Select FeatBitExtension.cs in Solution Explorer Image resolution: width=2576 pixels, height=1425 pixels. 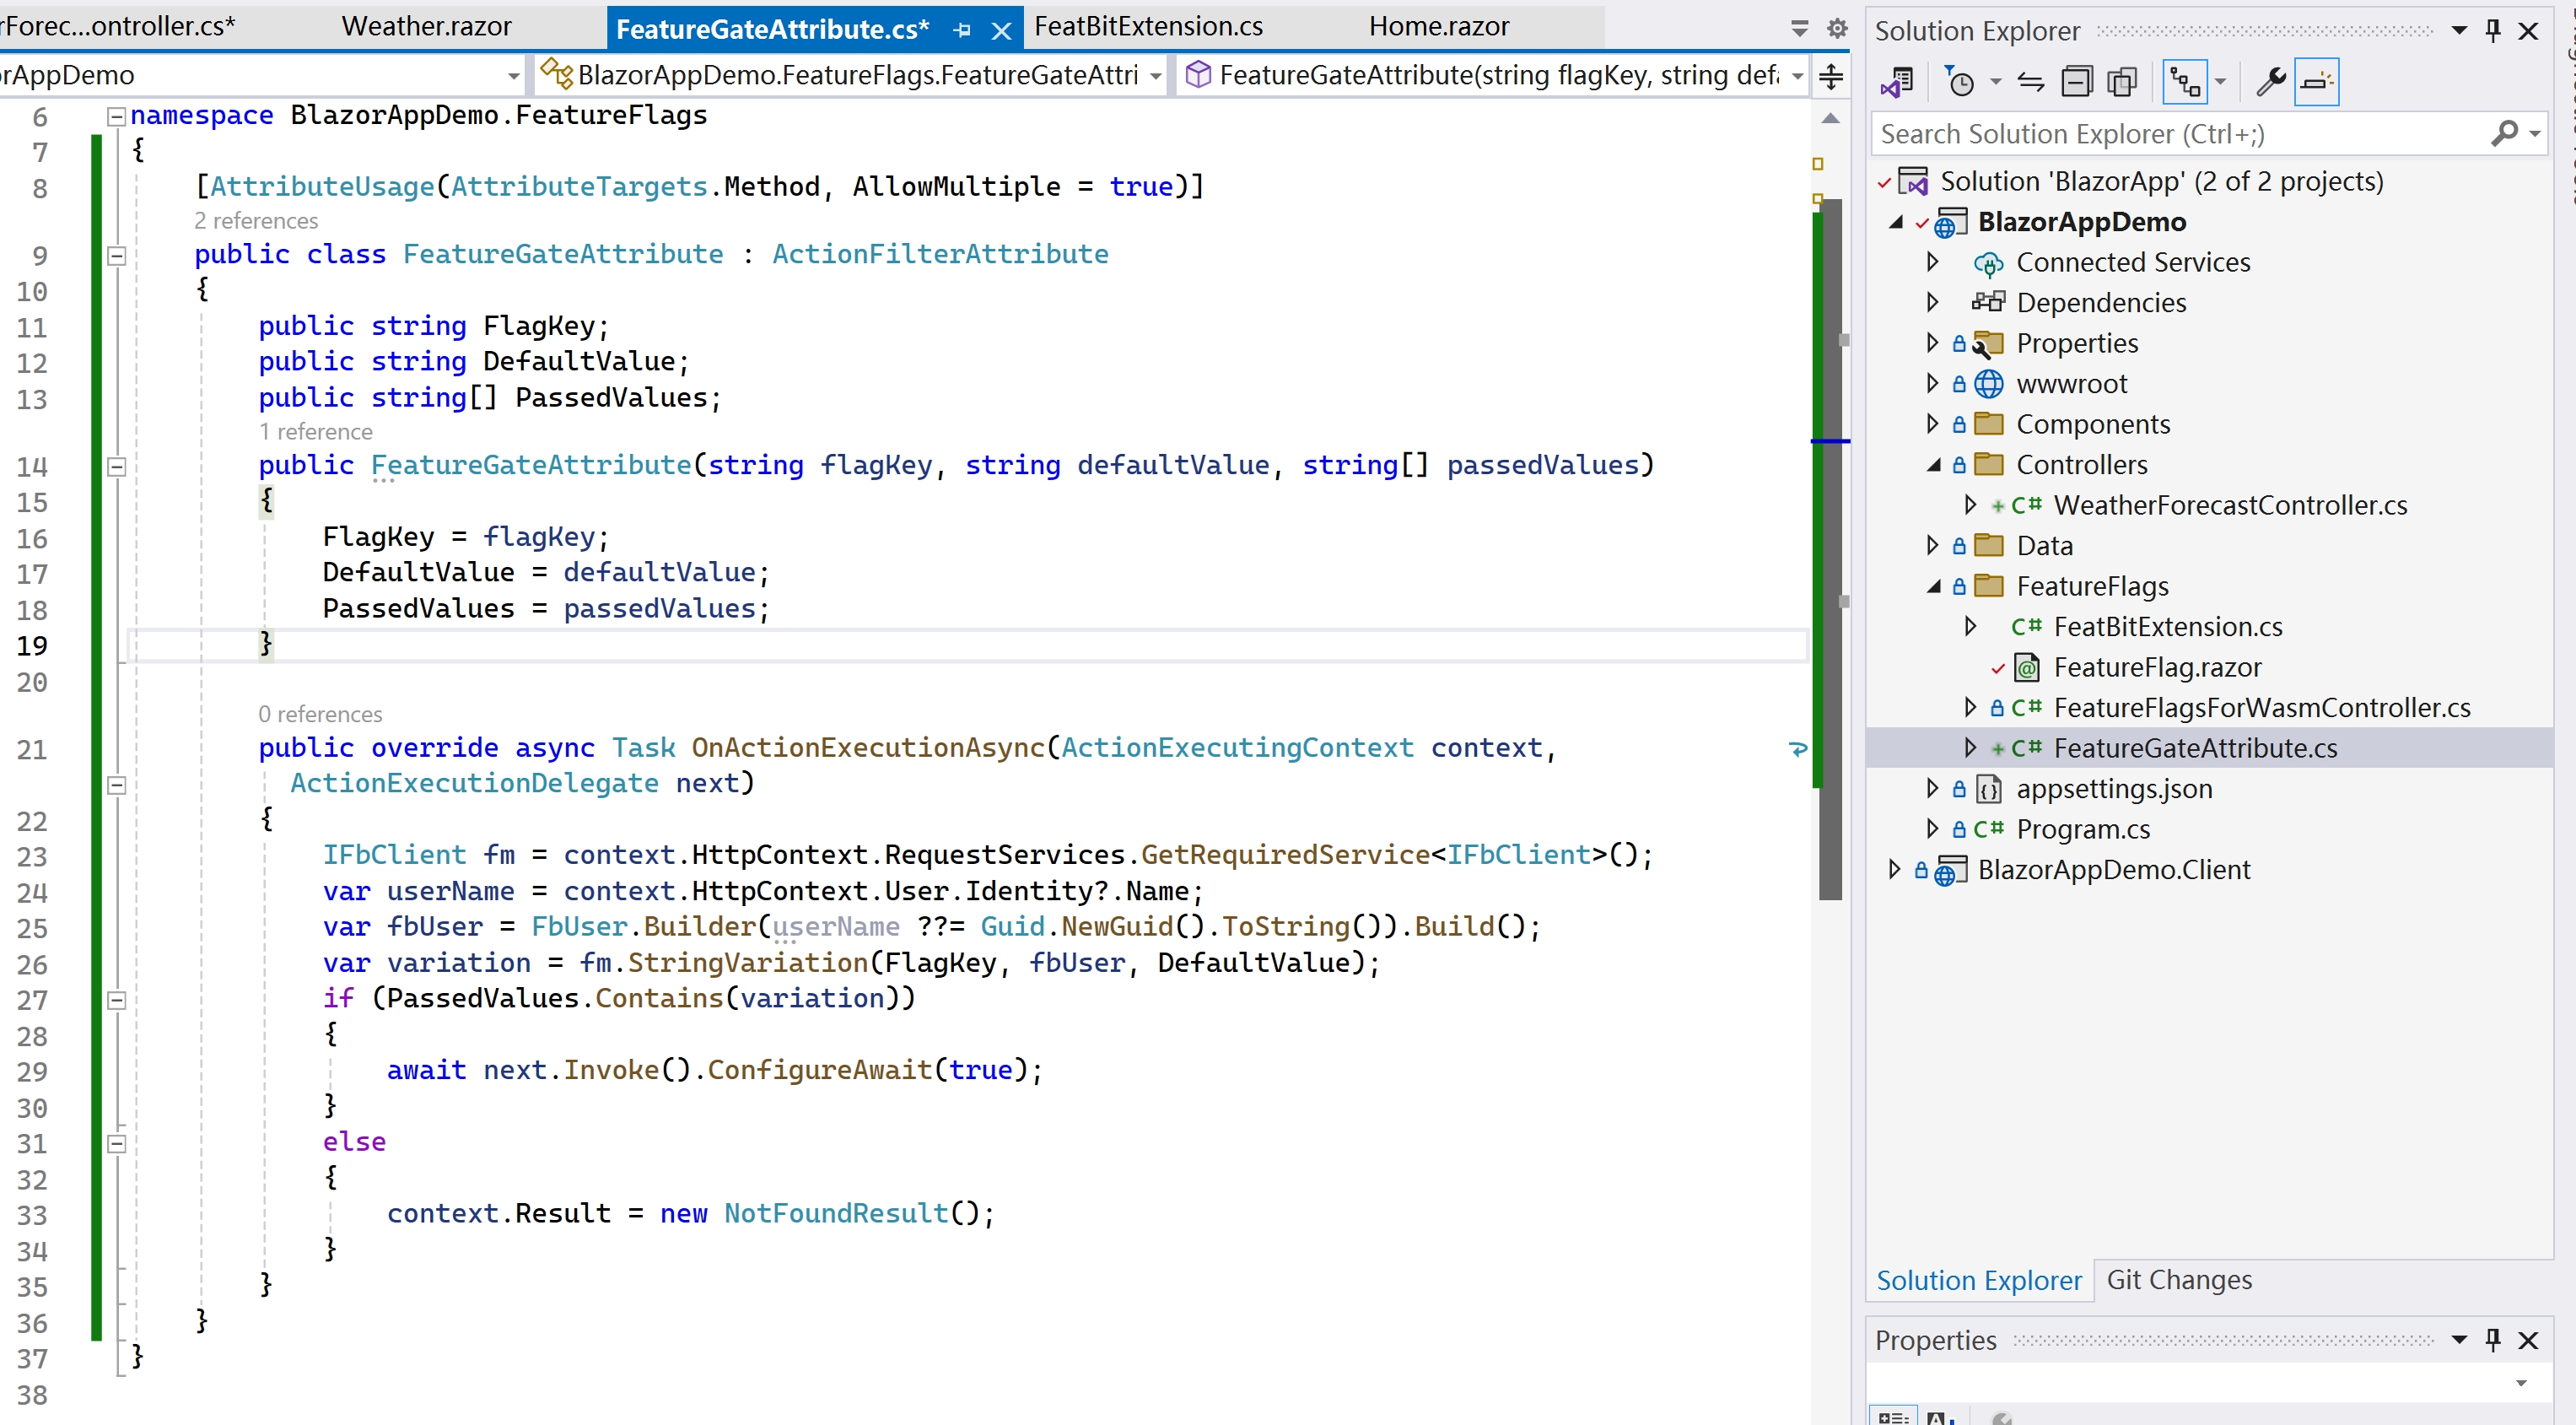pos(2167,627)
